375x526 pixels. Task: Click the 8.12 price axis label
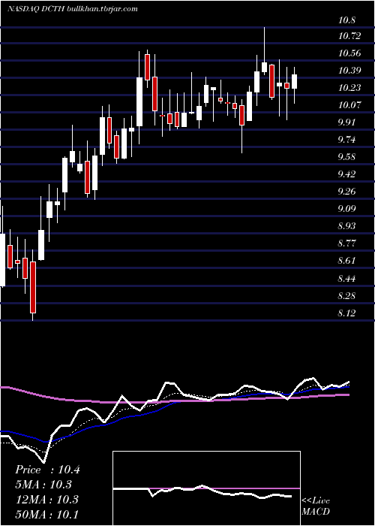346,313
